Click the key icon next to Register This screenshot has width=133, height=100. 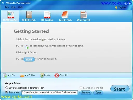click(116, 8)
